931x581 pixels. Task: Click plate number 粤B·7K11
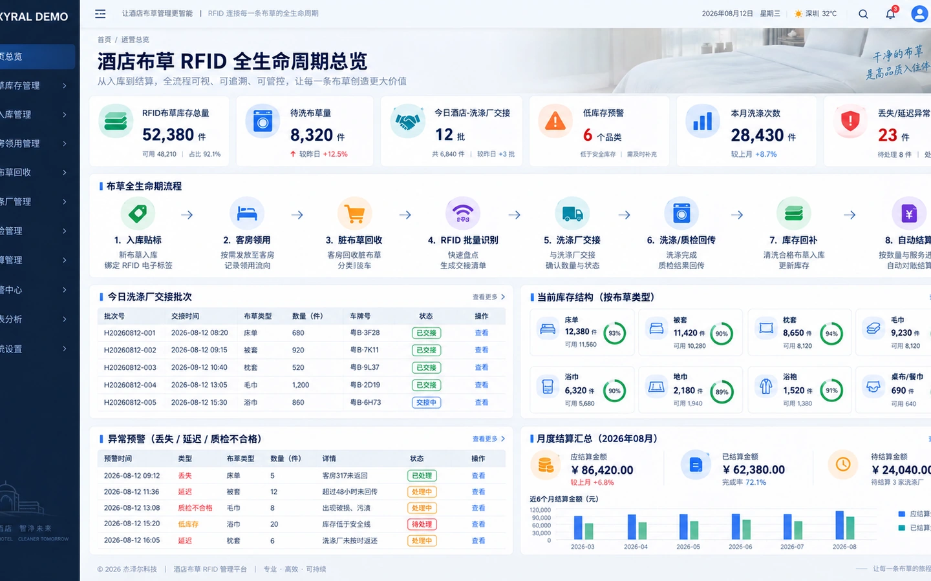coord(365,350)
